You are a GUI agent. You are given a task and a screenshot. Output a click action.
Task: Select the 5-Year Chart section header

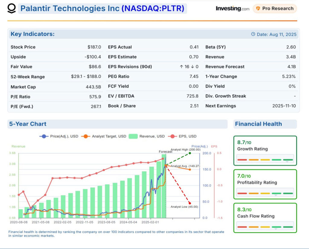coord(28,124)
